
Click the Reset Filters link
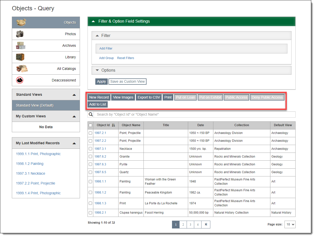[x=126, y=58]
